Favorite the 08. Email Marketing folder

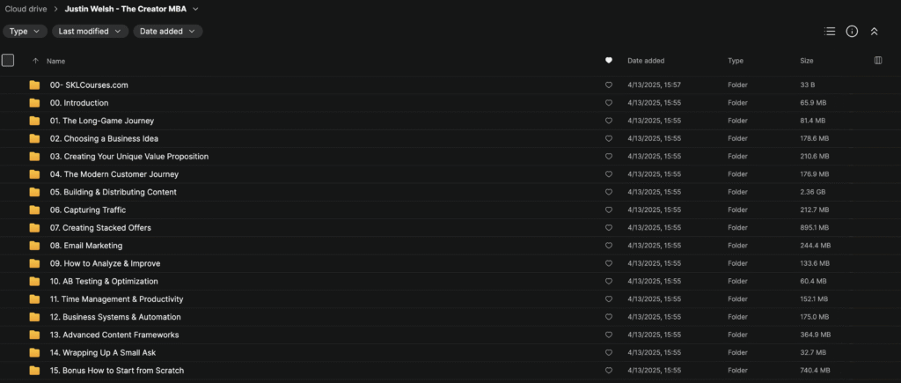pyautogui.click(x=608, y=246)
